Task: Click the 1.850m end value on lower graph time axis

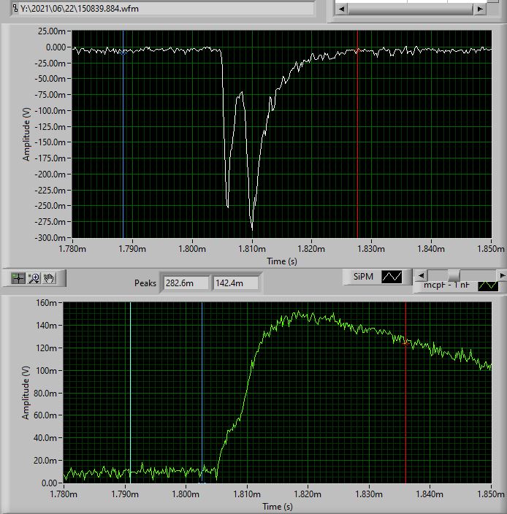Action: [491, 494]
